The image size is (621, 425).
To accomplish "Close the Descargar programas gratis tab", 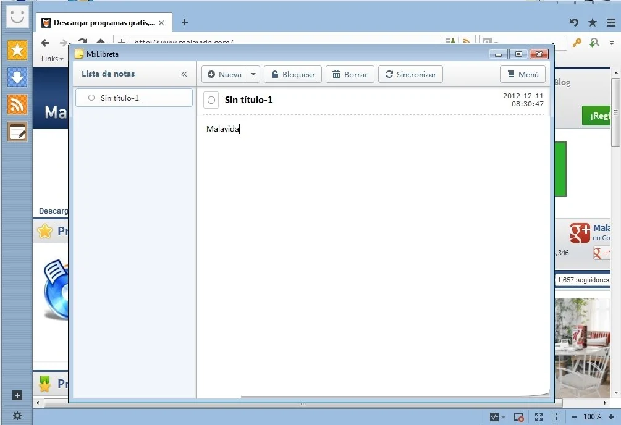I will click(x=161, y=23).
